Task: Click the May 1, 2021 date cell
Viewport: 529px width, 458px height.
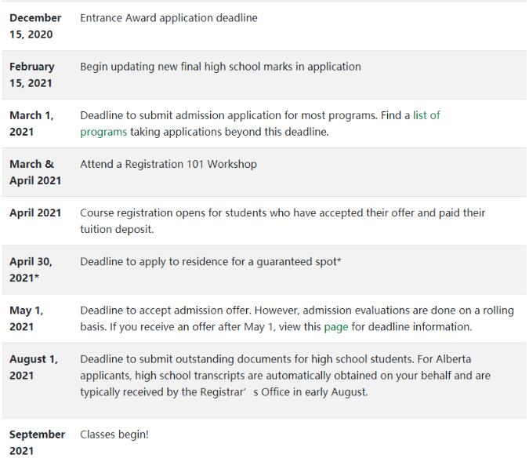Action: pyautogui.click(x=26, y=318)
